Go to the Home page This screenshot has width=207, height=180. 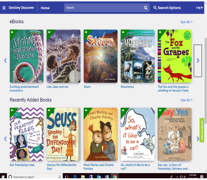point(45,8)
